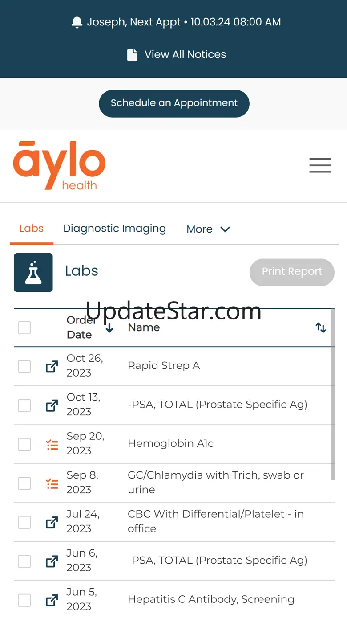Check the Rapid Strep A row checkbox
Screen dimensions: 347x618
point(24,367)
